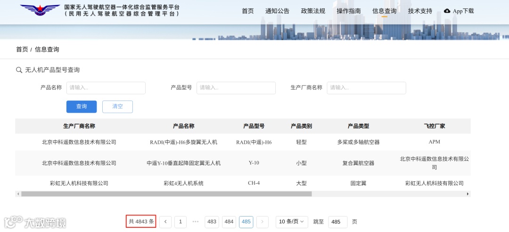Click the App下载 cloud download icon
Viewport: 509px width, 232px height.
tap(447, 11)
